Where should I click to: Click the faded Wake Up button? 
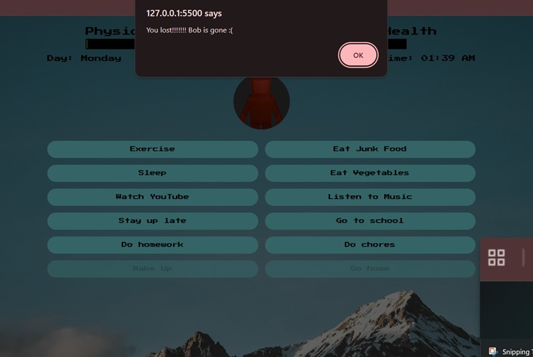point(153,268)
